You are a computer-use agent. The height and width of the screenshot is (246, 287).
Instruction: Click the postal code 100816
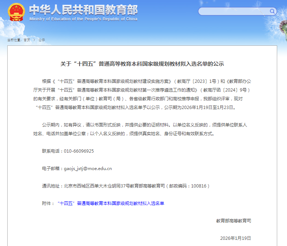[198, 186]
